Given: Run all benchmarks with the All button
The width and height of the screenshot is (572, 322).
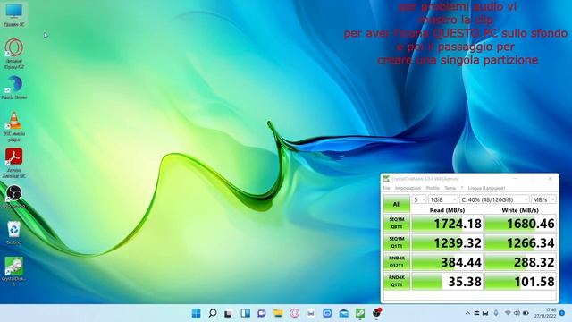Looking at the screenshot, I should point(397,204).
